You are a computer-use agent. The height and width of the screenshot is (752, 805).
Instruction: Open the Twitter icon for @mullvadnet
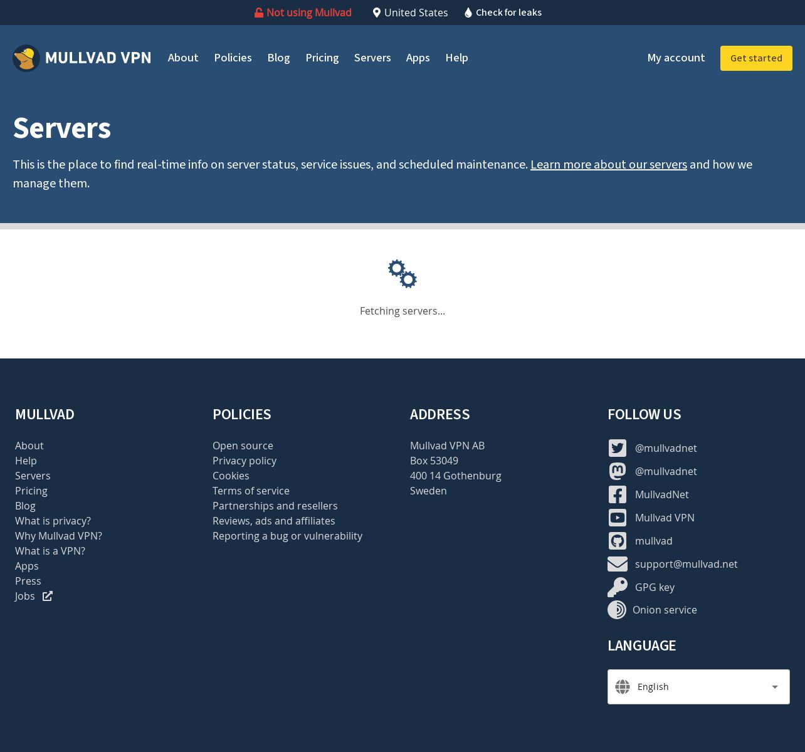tap(618, 448)
